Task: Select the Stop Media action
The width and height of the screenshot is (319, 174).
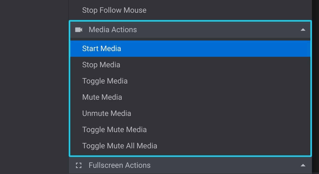Action: tap(101, 65)
